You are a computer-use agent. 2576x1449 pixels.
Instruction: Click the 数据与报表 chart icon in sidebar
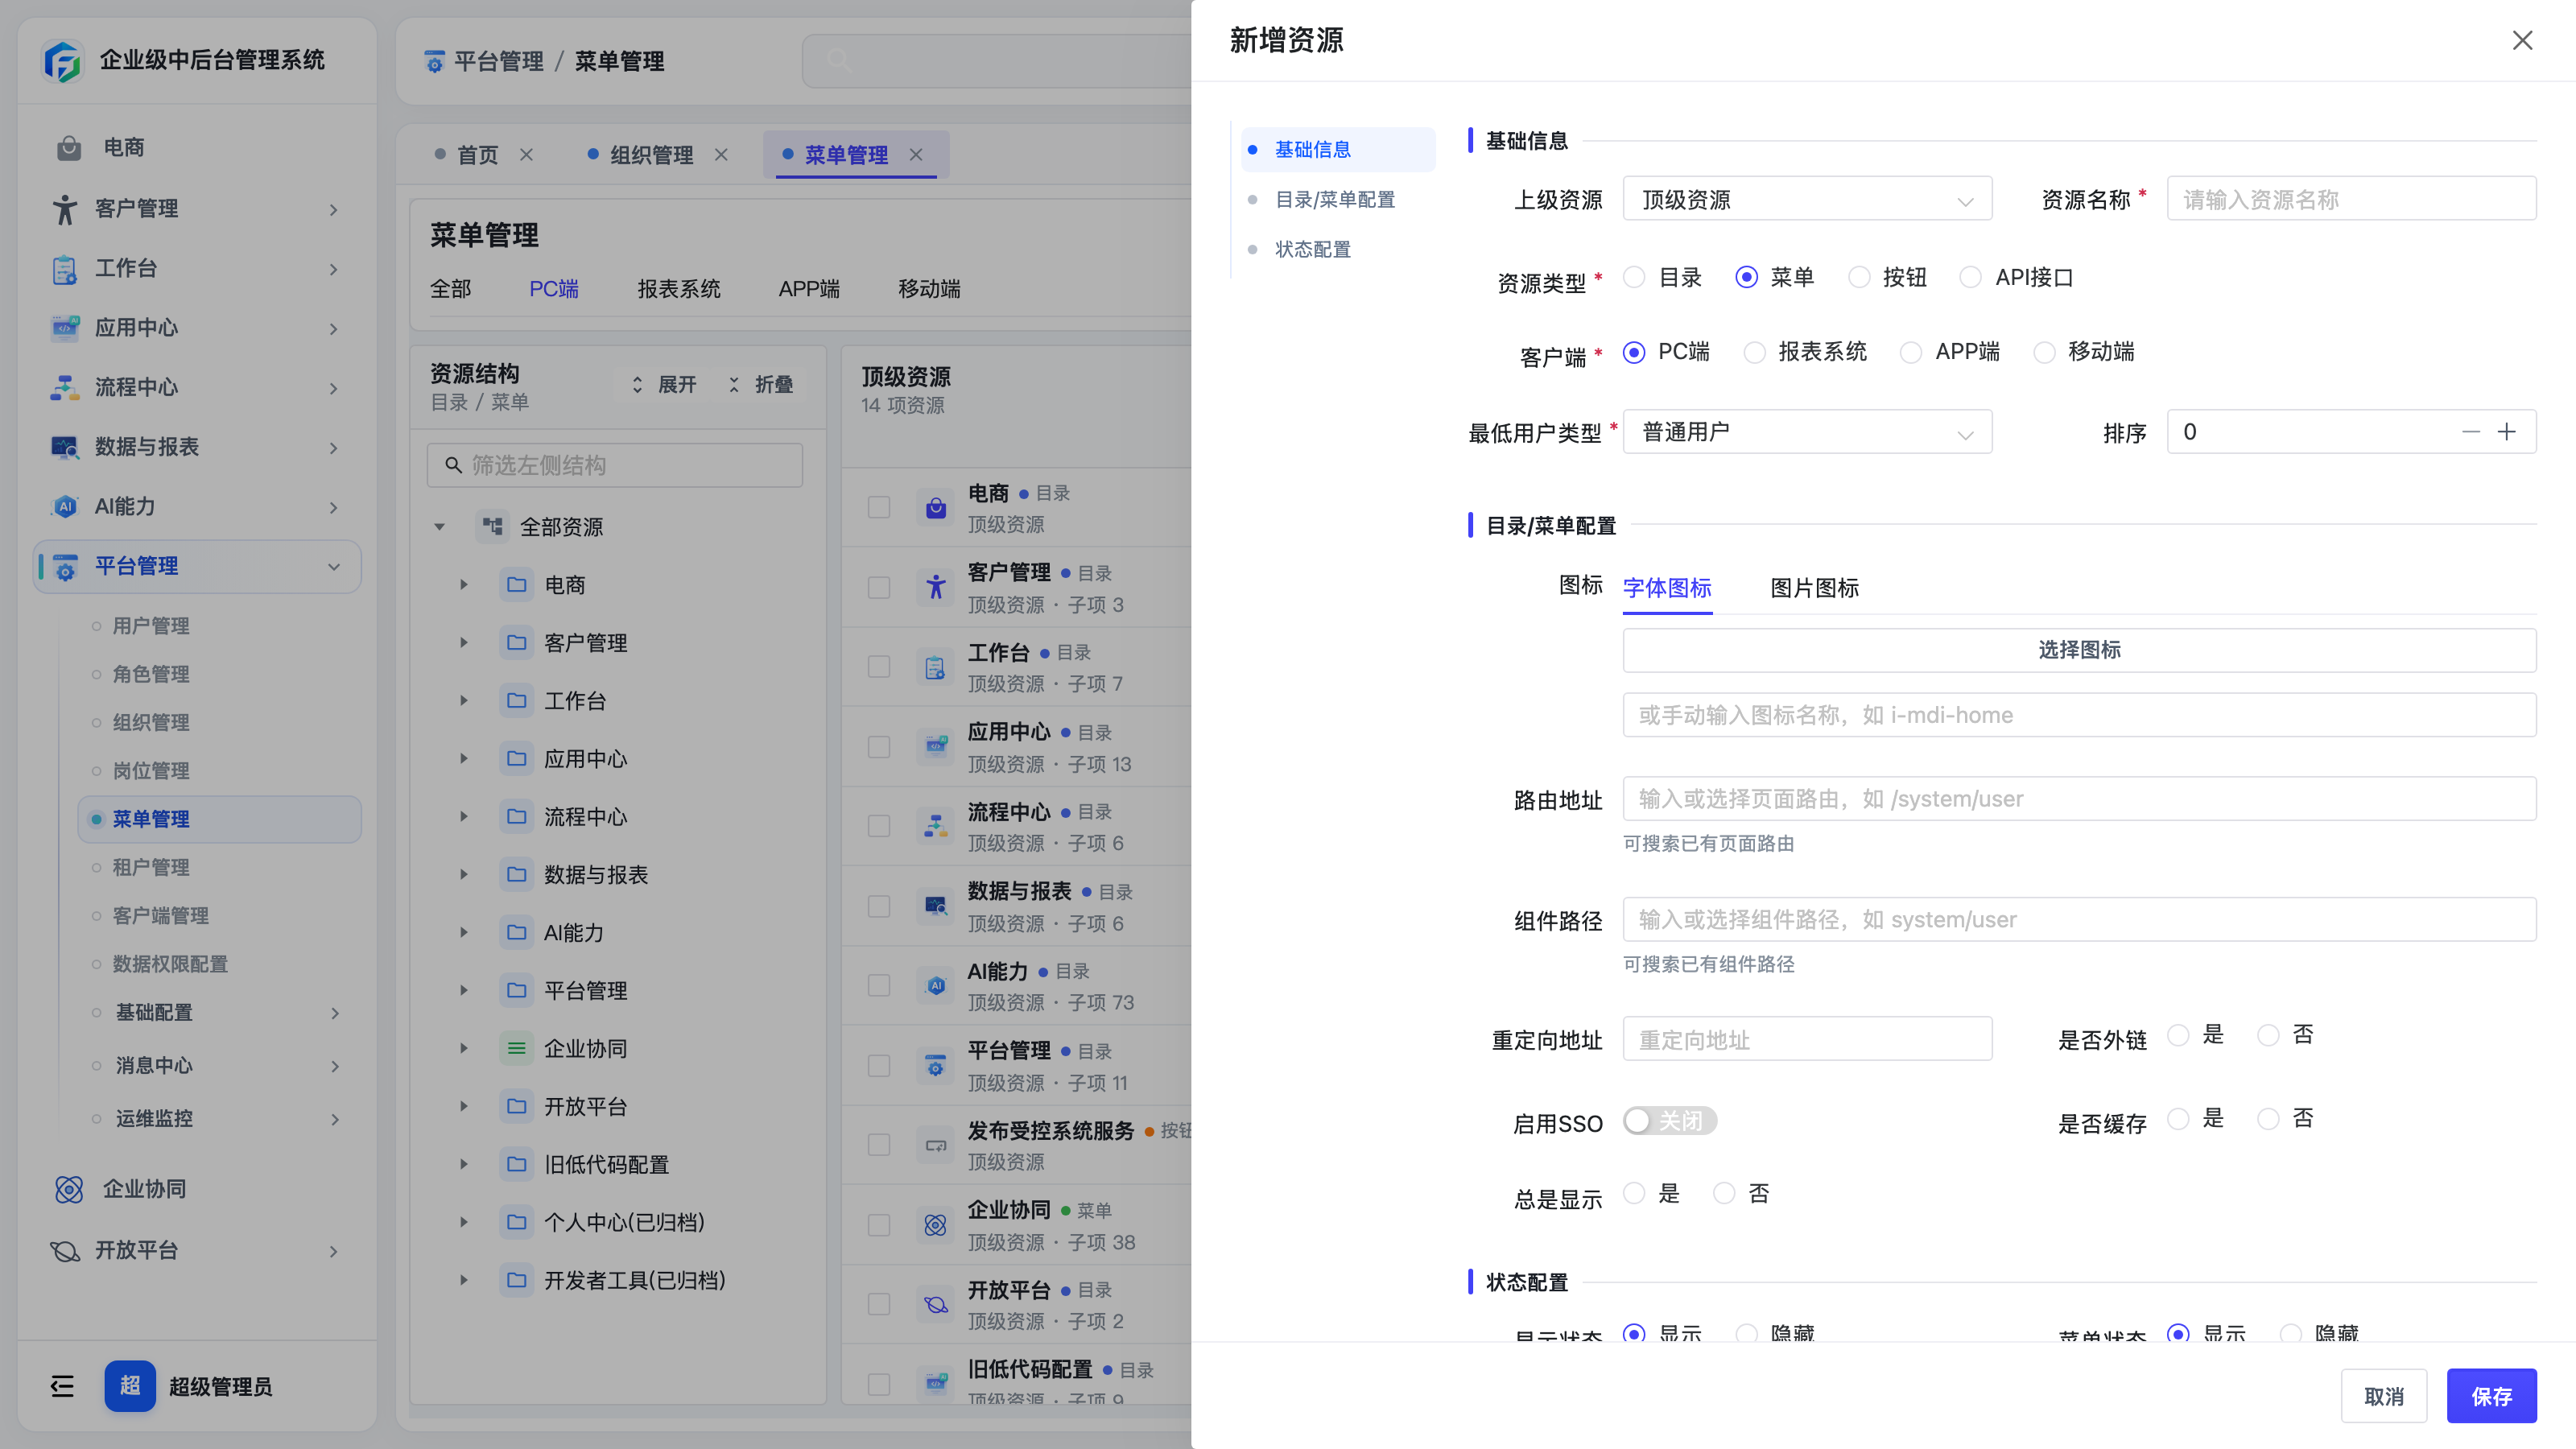64,447
